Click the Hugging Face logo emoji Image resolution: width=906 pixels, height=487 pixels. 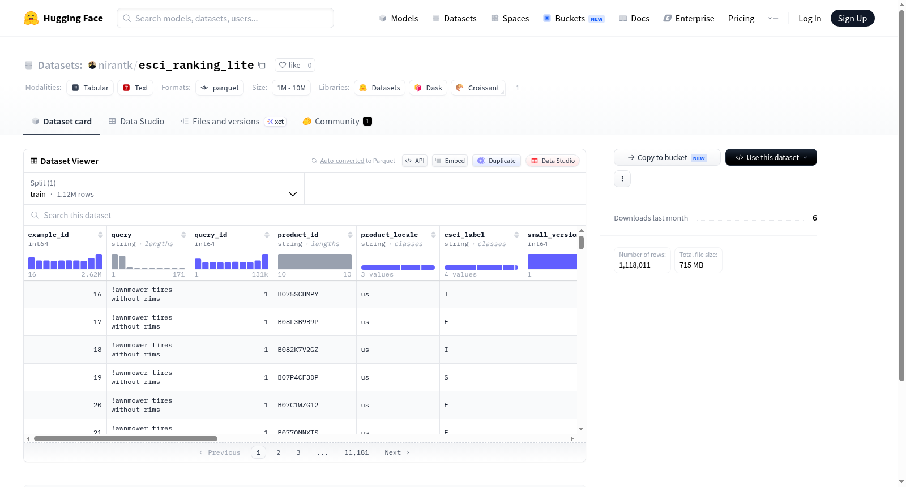coord(31,18)
